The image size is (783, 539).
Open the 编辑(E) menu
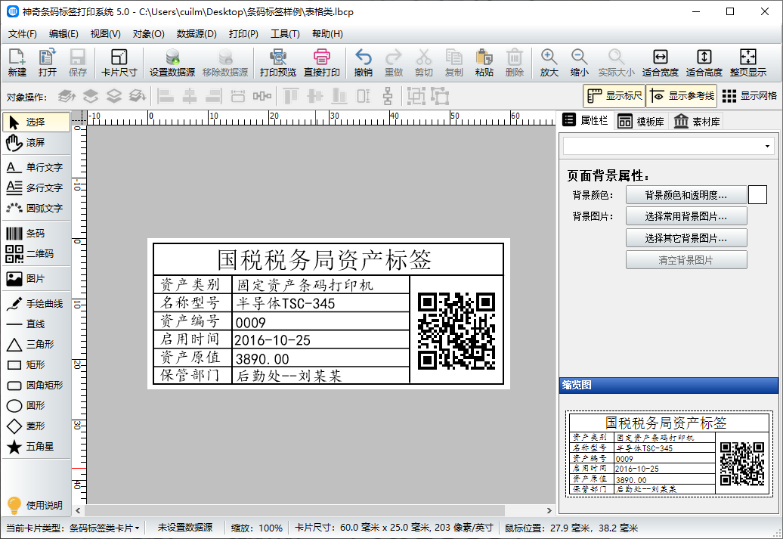click(63, 34)
